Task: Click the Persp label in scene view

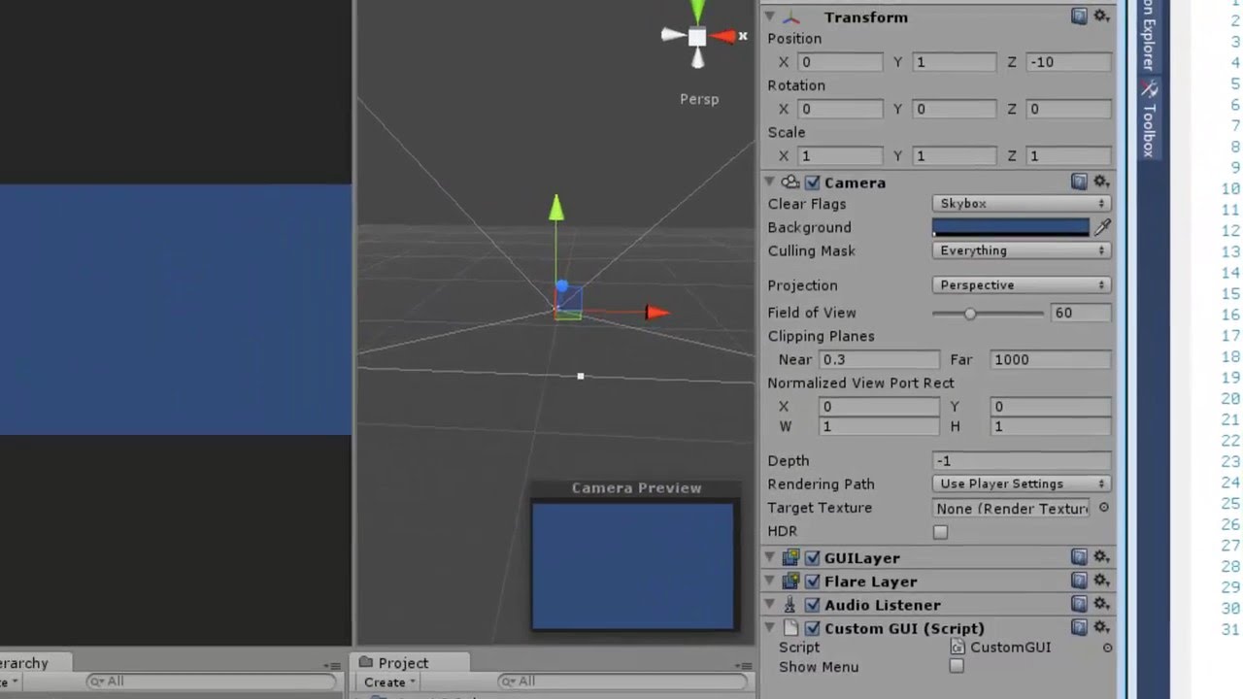Action: [699, 99]
